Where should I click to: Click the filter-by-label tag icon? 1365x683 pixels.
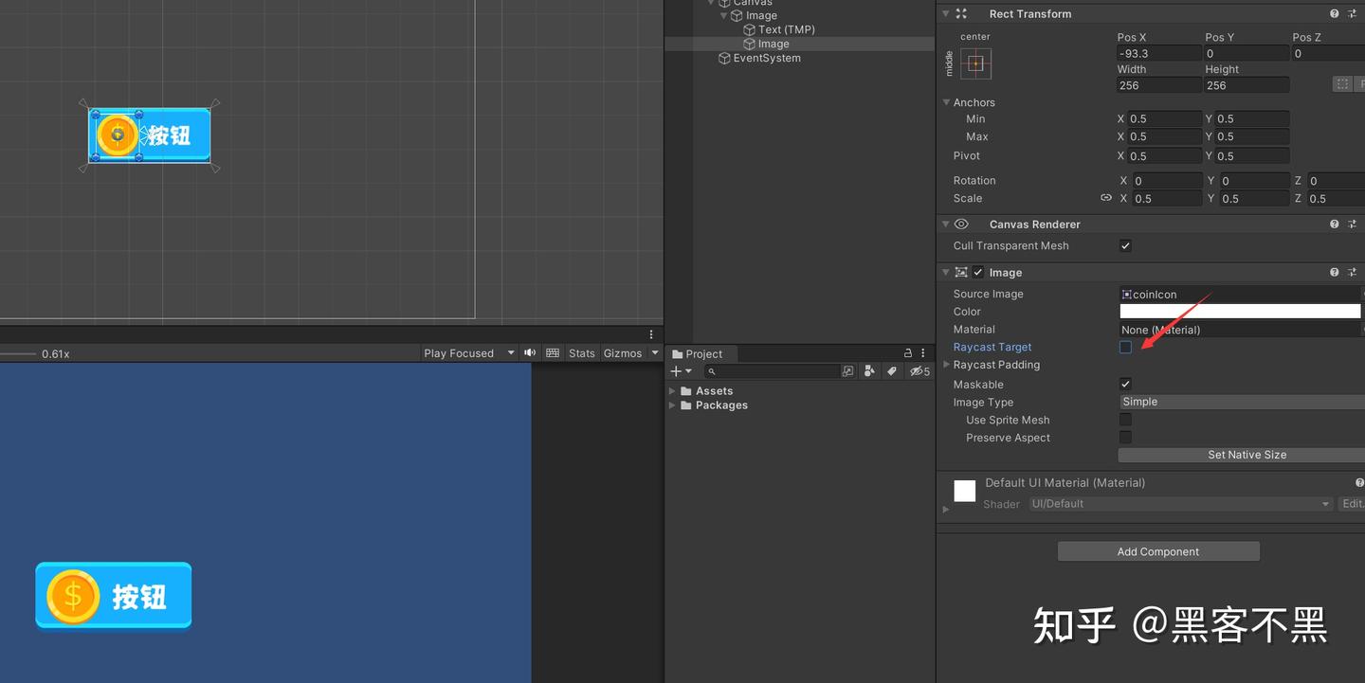891,370
